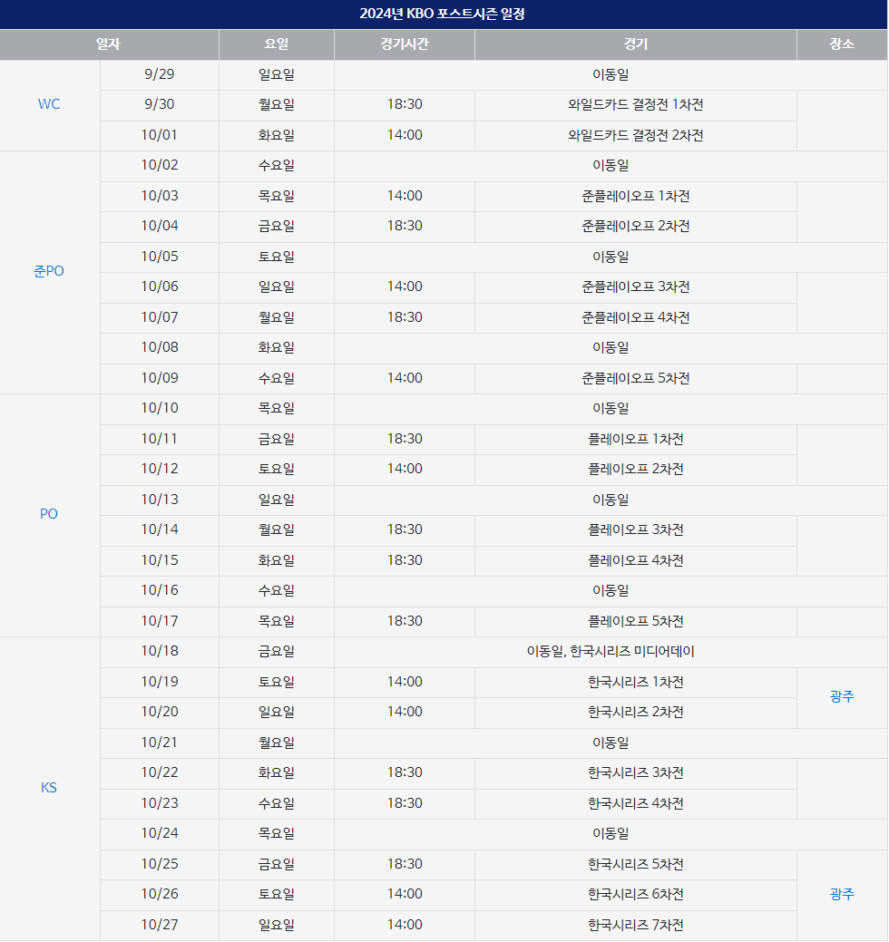Screen dimensions: 889x942
Task: Select the 플레이오프 5차전 cell
Action: [x=635, y=621]
